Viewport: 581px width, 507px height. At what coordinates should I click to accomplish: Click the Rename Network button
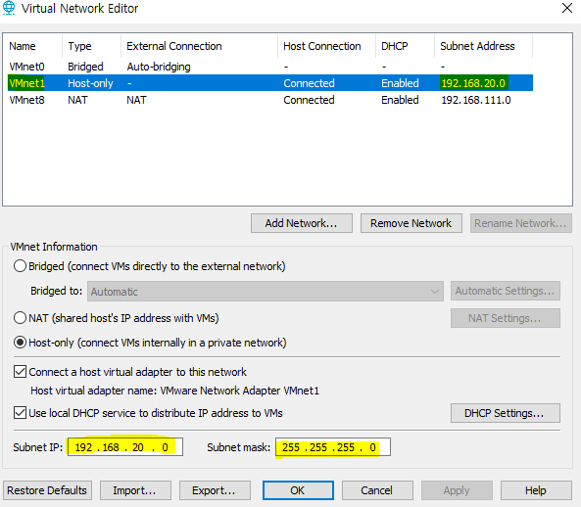[x=520, y=223]
